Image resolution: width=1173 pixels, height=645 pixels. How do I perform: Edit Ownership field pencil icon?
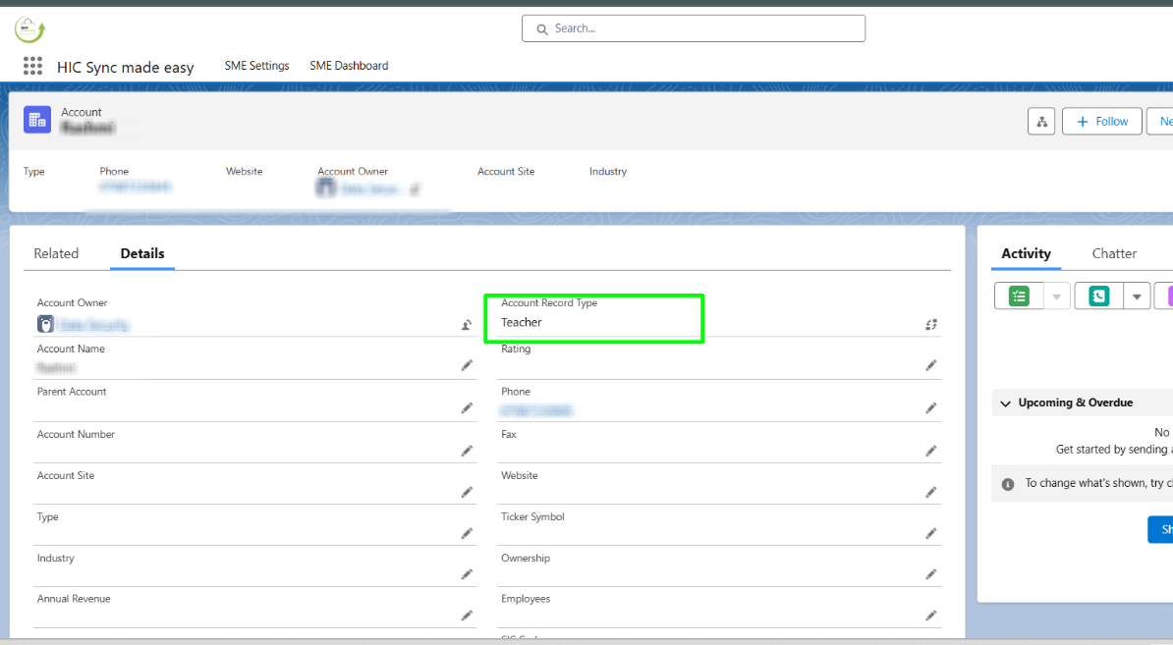click(x=930, y=574)
